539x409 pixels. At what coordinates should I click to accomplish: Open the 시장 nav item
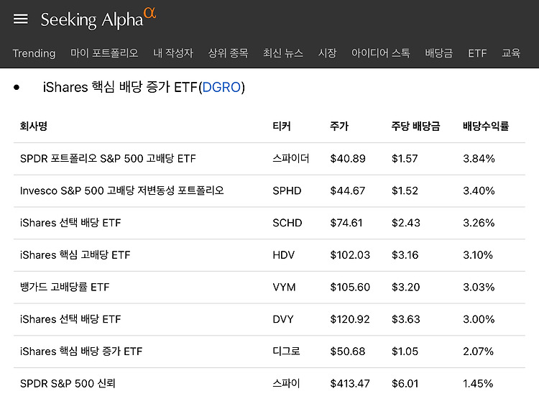point(327,53)
